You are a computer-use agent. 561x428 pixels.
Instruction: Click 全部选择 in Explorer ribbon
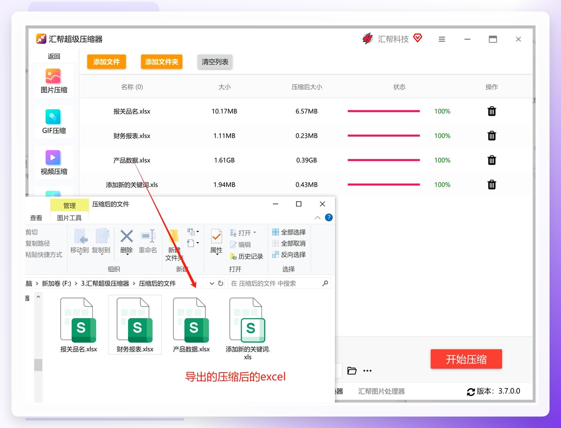pyautogui.click(x=289, y=232)
